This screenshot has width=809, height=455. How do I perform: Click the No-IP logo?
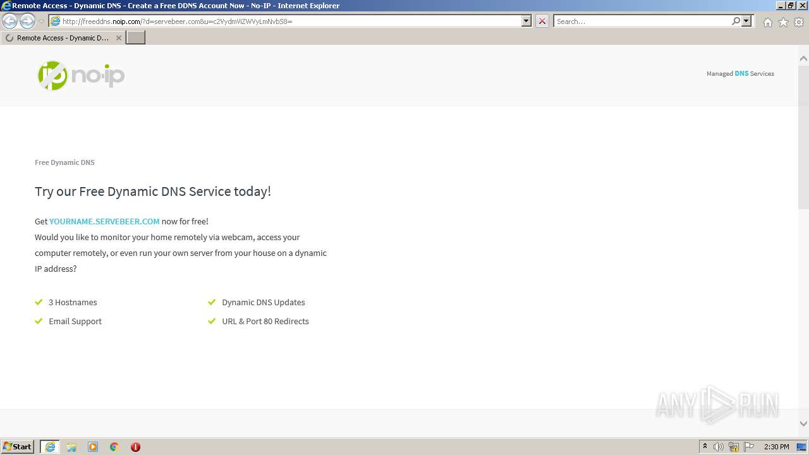(81, 75)
